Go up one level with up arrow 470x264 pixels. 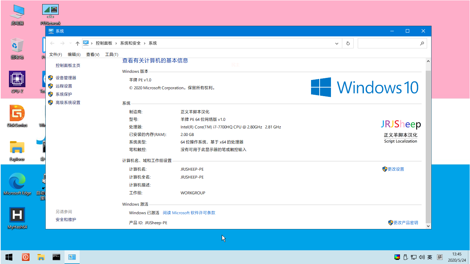(78, 43)
